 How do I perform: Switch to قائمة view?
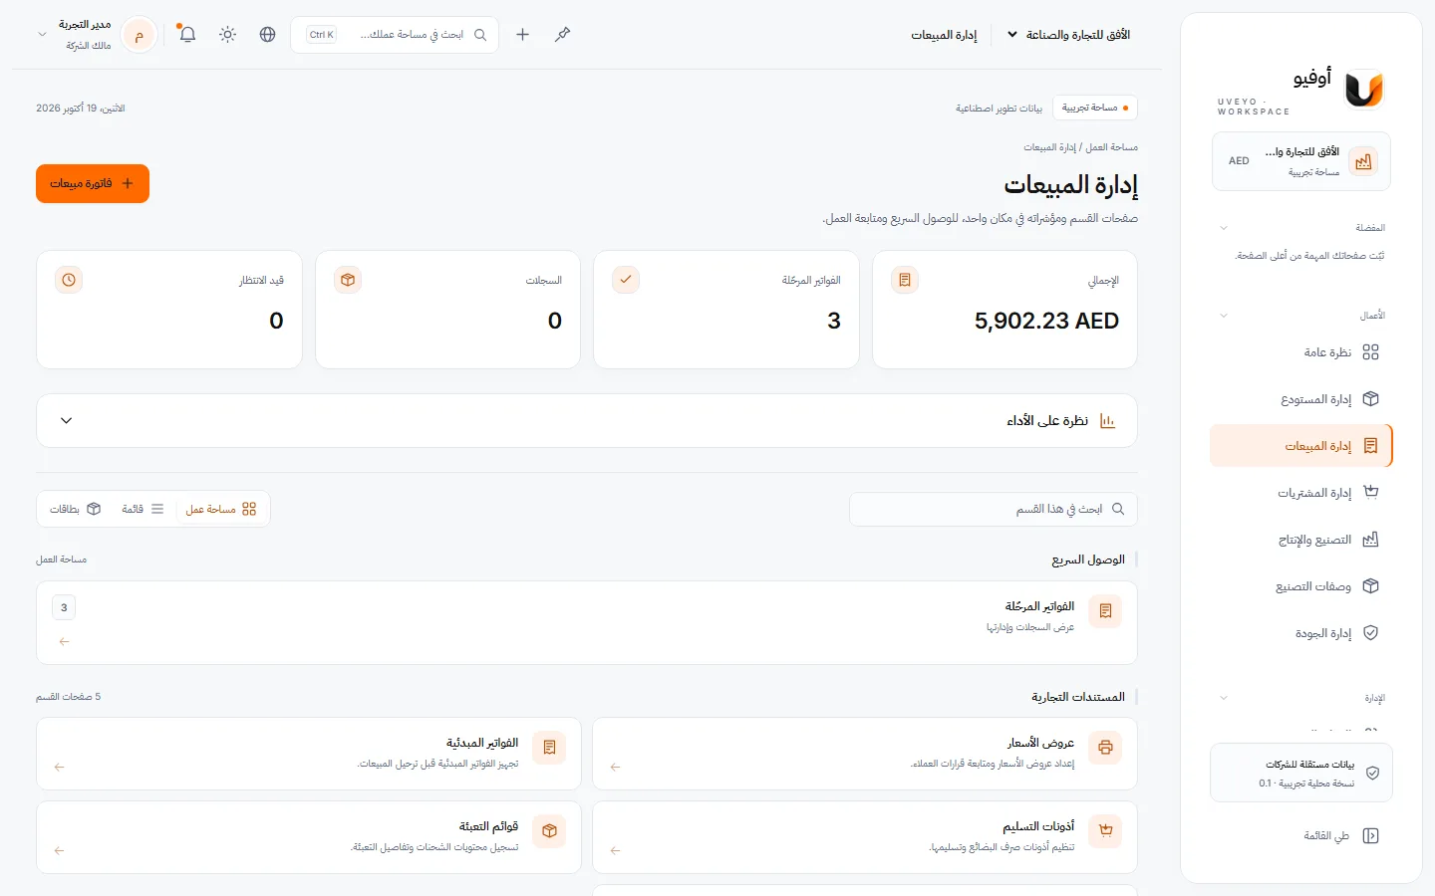(143, 510)
